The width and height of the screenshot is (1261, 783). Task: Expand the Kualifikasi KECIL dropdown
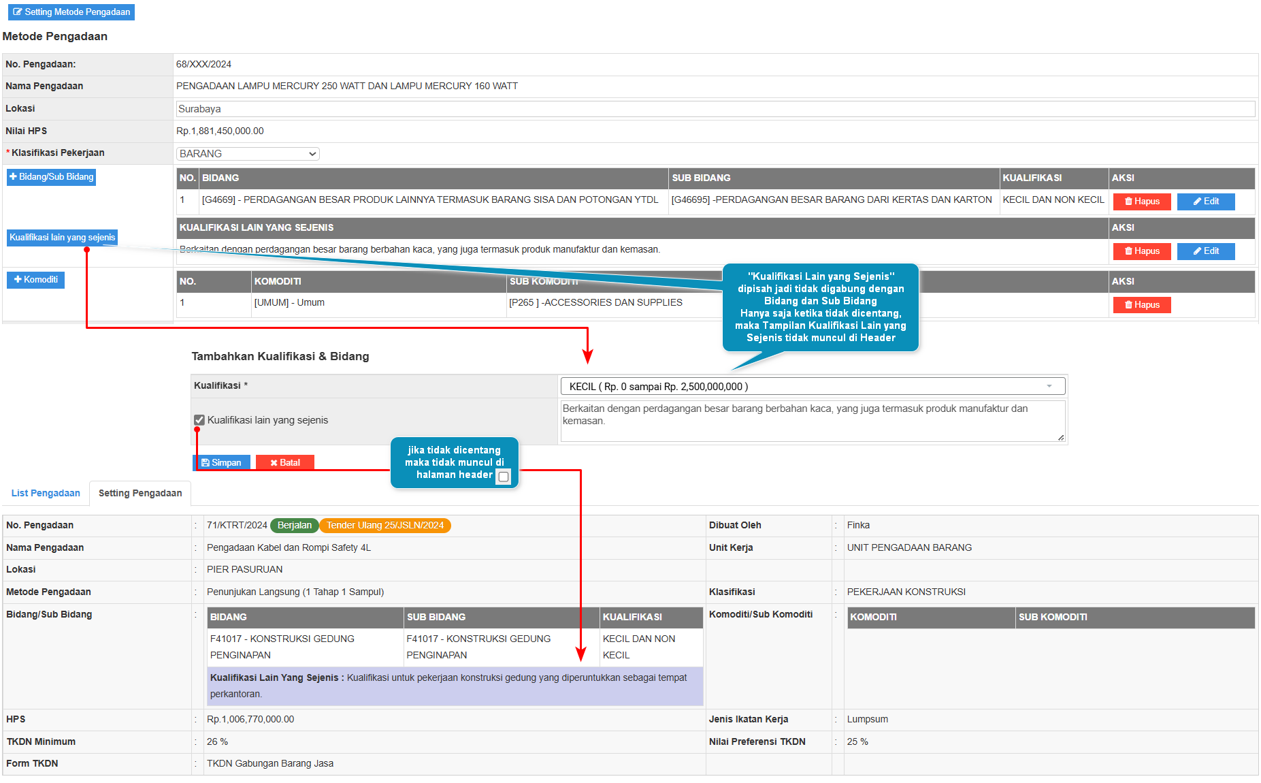pyautogui.click(x=813, y=387)
